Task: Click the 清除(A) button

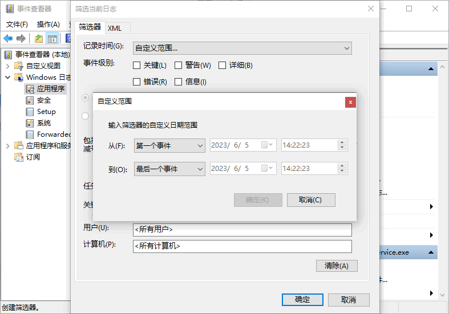Action: (x=336, y=266)
